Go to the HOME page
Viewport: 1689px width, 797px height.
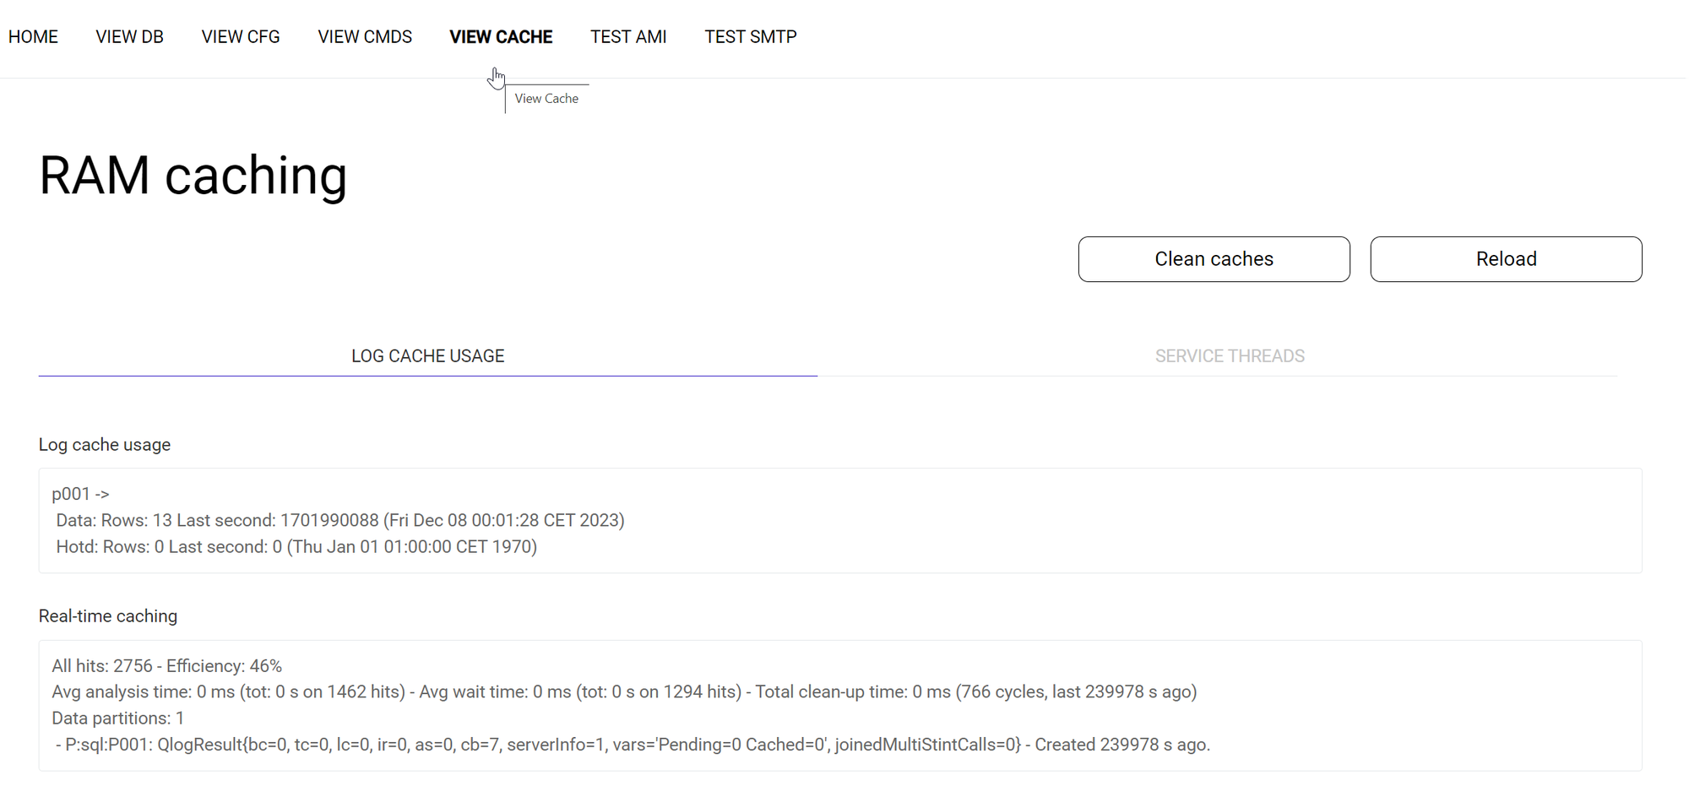[x=33, y=37]
